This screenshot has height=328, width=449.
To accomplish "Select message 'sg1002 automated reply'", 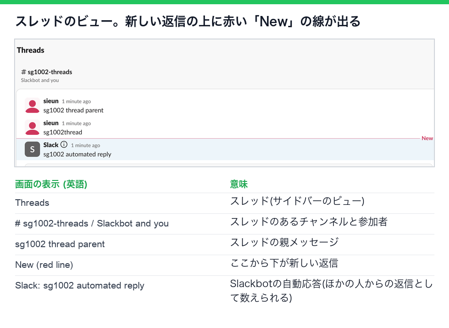I will (x=77, y=154).
